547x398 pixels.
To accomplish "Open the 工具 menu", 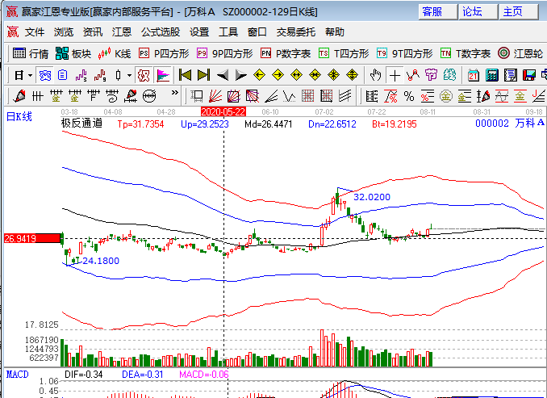I will click(x=228, y=32).
